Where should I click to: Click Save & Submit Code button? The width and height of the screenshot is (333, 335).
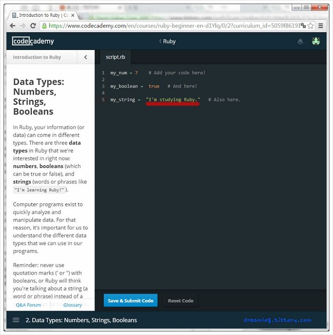[x=130, y=300]
